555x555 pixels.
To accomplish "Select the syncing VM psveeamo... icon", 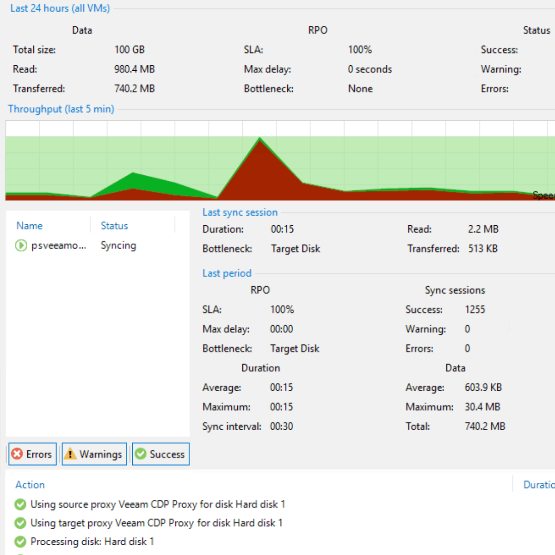I will [x=21, y=245].
